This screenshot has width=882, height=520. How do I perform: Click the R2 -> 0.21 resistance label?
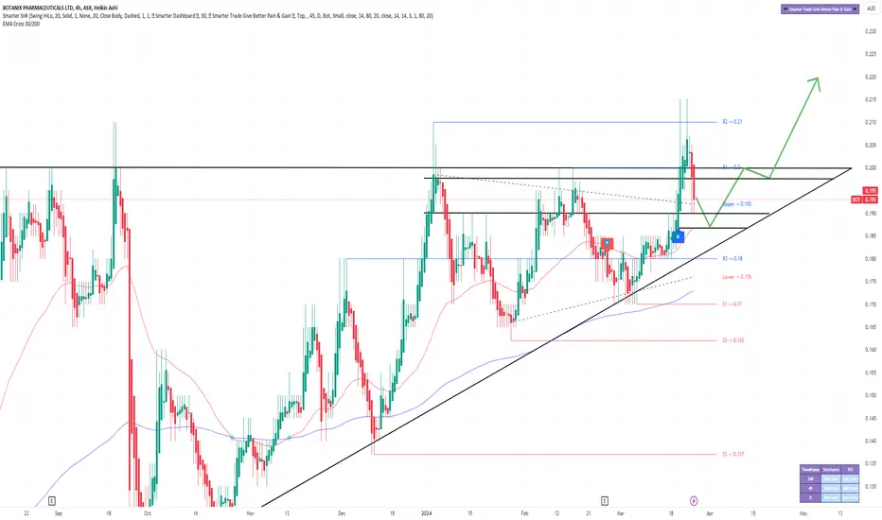(732, 121)
